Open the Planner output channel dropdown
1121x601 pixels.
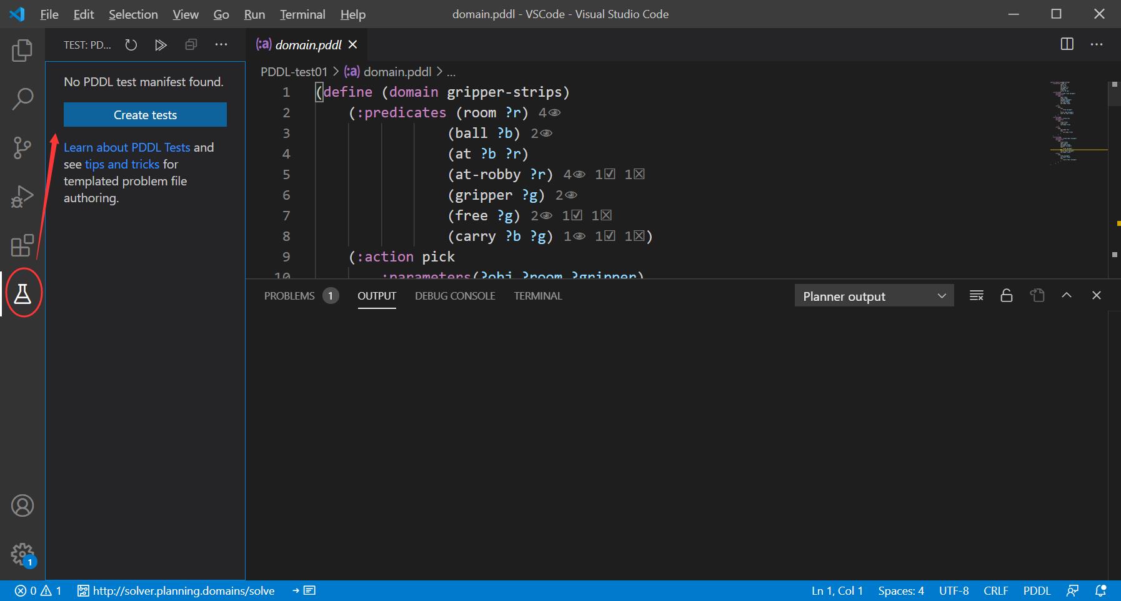tap(874, 296)
